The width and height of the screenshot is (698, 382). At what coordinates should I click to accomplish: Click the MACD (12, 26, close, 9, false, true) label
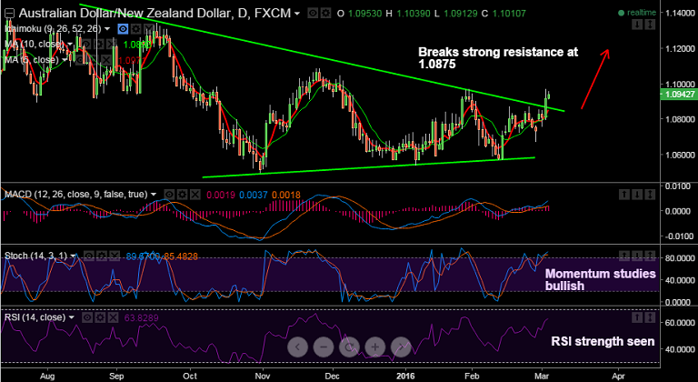(x=75, y=195)
